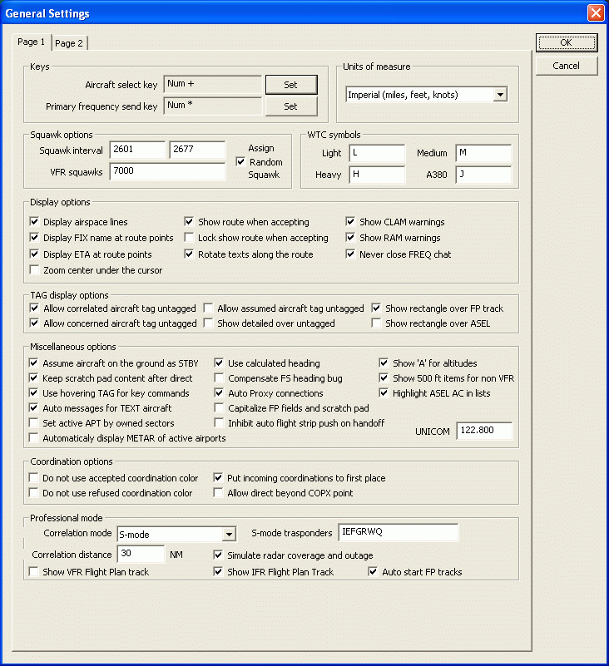Toggle Display FIX name at route points
The width and height of the screenshot is (609, 666).
click(34, 238)
